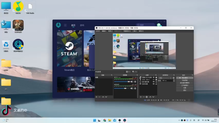
Task: Switch to OBS from taskbar icon
Action: [x=120, y=120]
